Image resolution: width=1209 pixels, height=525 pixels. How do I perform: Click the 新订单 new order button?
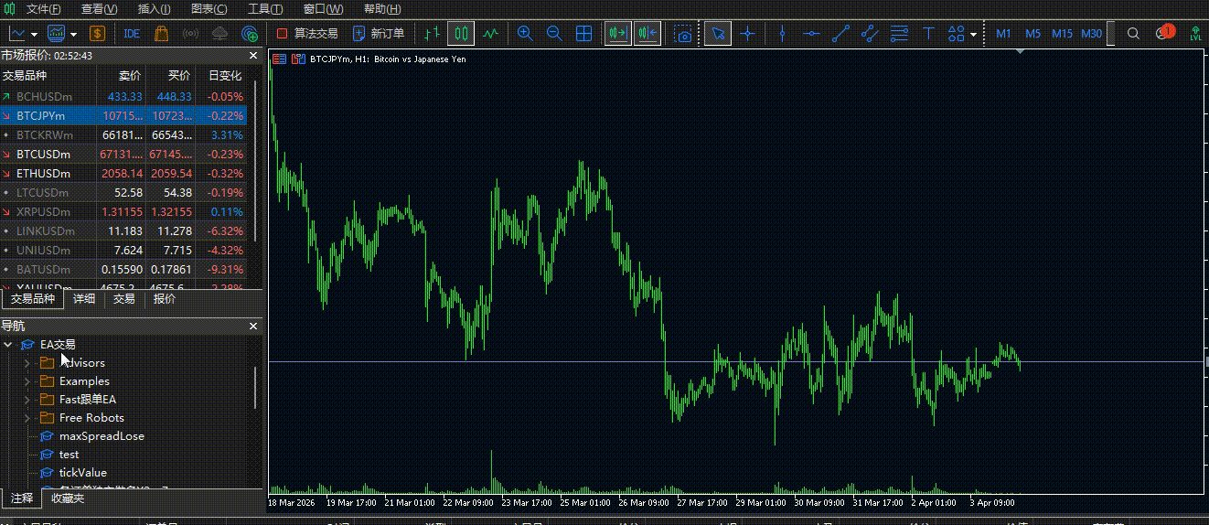click(379, 34)
